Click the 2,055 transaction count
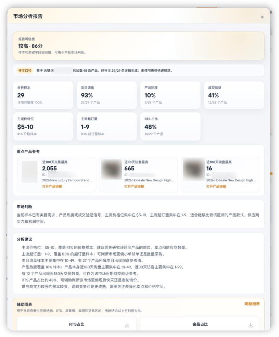279x337 pixels. coord(50,168)
